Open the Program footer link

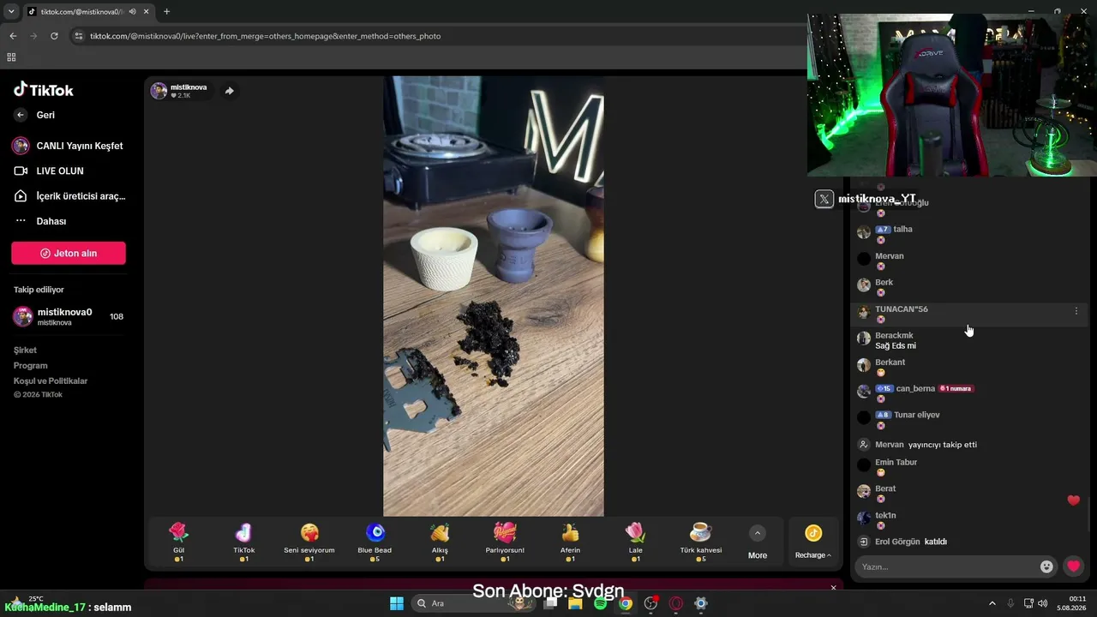pos(31,366)
